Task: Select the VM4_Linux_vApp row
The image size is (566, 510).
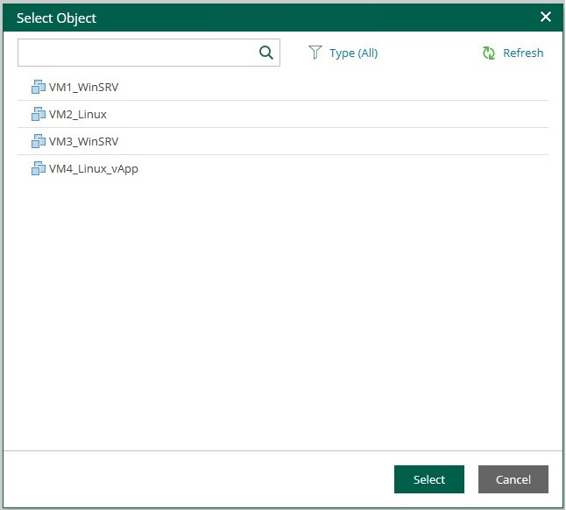Action: coord(283,168)
